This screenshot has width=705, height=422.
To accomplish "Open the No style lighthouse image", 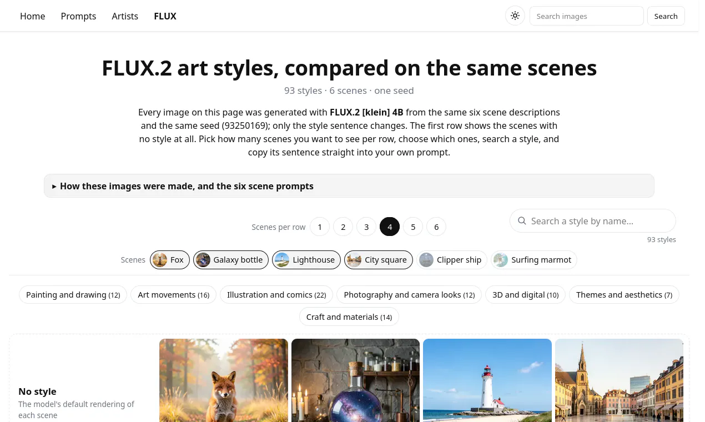I will [487, 380].
